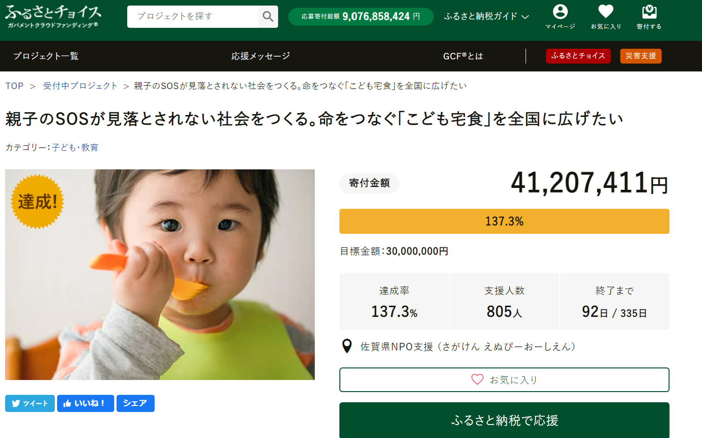Click the ふるさとチョイス logo
702x438 pixels.
53,17
